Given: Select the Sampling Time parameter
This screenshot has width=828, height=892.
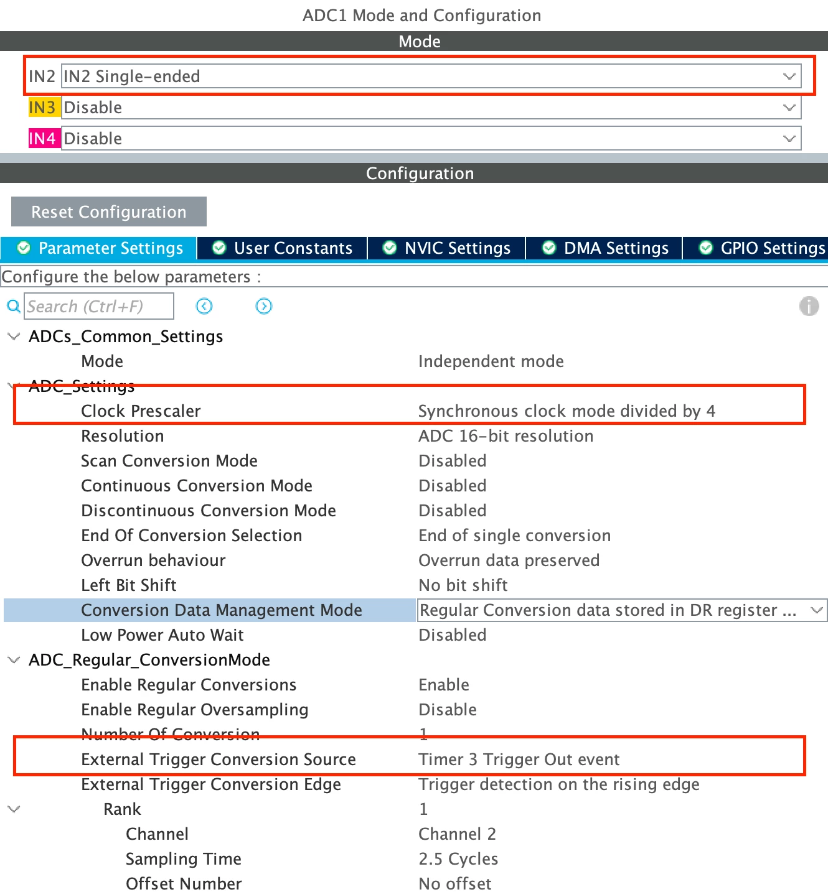Looking at the screenshot, I should [184, 859].
